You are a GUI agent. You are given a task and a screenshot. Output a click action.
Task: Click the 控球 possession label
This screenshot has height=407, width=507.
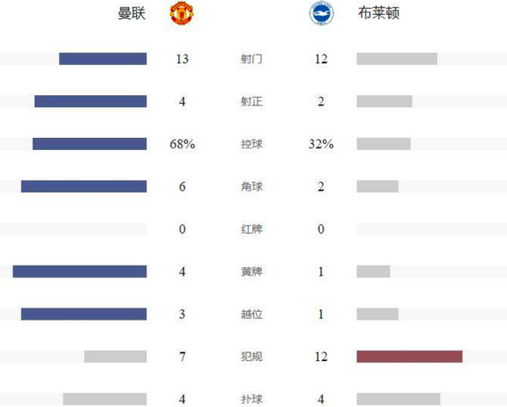(251, 144)
